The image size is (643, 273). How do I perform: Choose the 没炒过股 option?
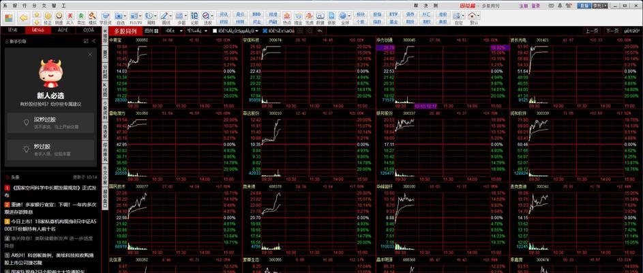click(x=50, y=123)
